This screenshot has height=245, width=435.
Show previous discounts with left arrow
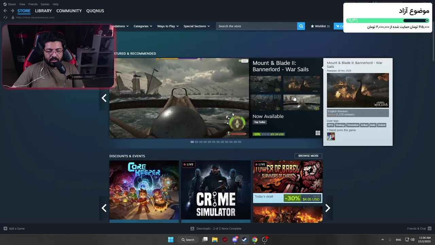pyautogui.click(x=104, y=208)
